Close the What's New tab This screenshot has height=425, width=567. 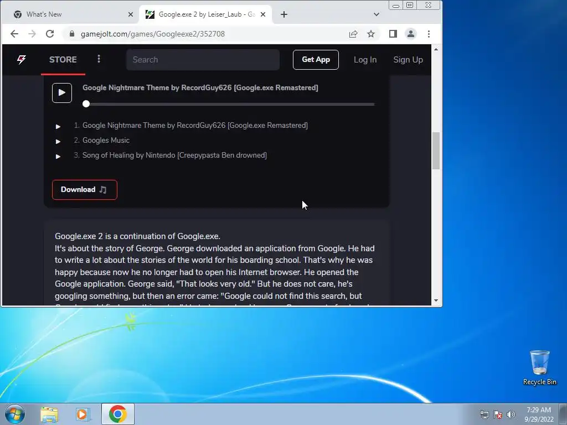[x=131, y=14]
